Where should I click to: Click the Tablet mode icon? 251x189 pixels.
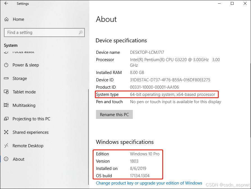coord(6,92)
